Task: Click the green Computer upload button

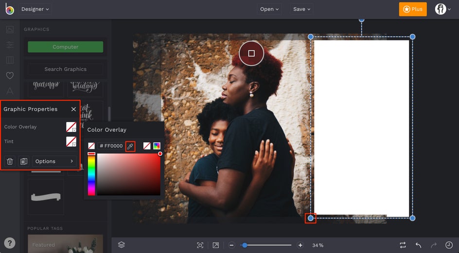Action: [65, 47]
